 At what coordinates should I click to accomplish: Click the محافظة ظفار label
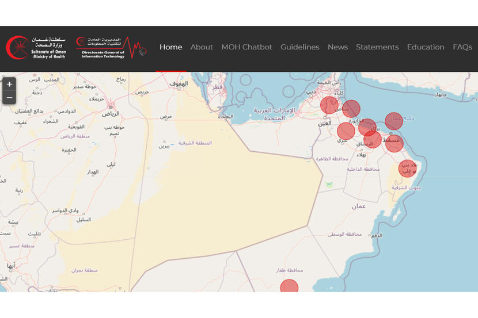click(x=290, y=270)
